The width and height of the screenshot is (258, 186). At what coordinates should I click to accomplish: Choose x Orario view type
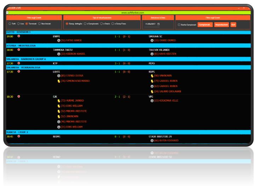click(102, 24)
